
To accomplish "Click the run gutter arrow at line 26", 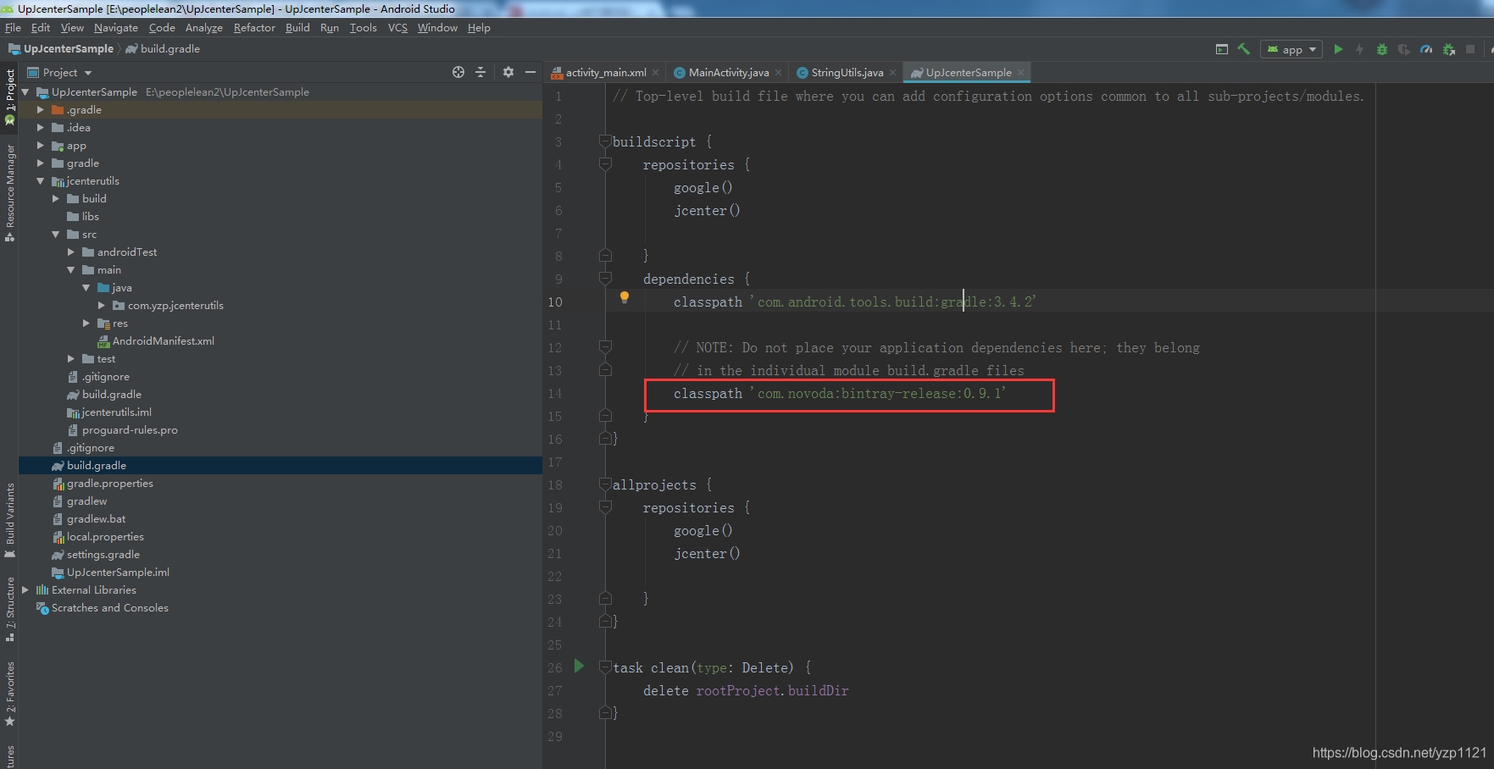I will [x=579, y=666].
